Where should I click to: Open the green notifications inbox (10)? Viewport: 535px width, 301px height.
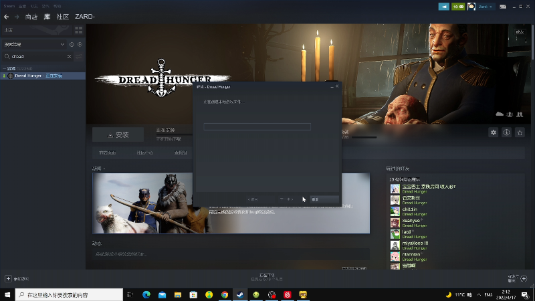point(458,7)
